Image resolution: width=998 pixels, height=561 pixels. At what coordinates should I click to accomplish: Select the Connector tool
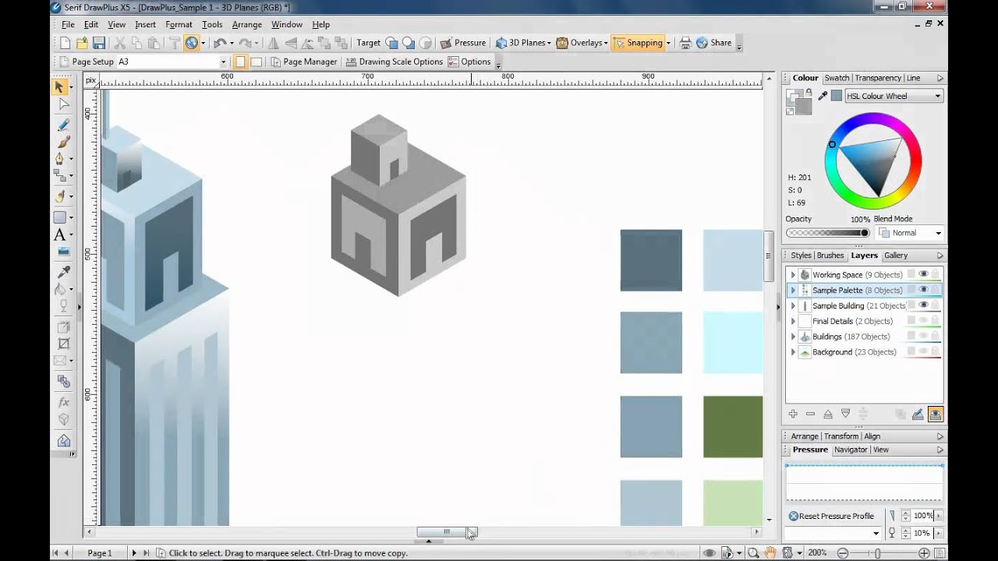pyautogui.click(x=61, y=176)
